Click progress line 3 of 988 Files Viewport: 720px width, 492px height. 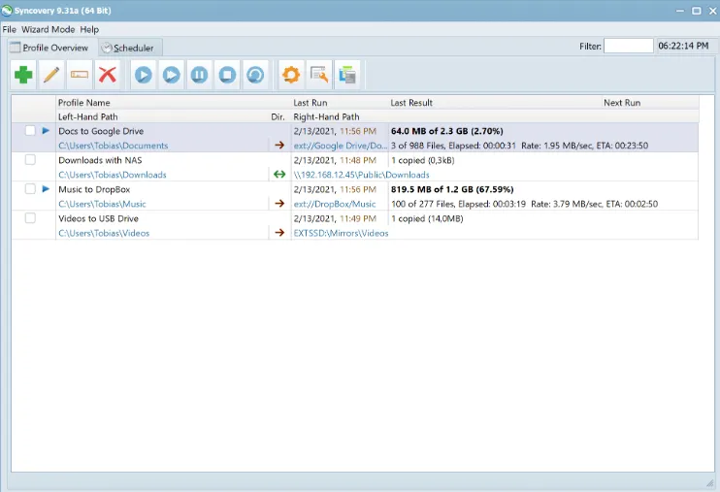[x=519, y=146]
